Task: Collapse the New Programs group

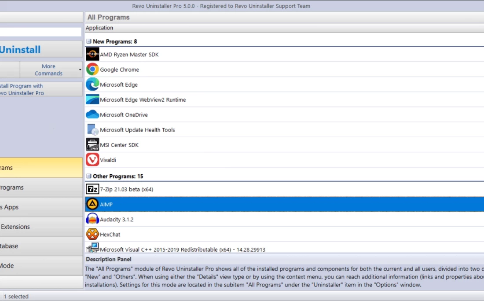Action: click(89, 41)
